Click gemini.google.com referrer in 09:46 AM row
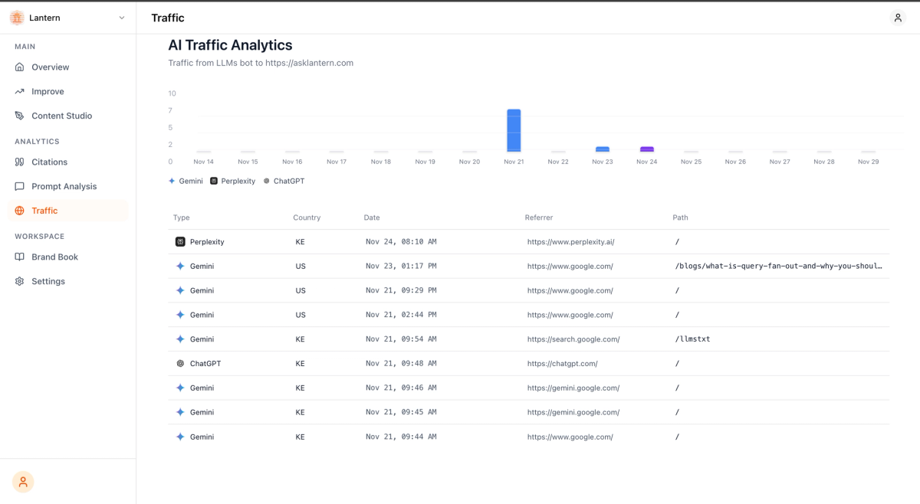This screenshot has height=504, width=920. [573, 388]
